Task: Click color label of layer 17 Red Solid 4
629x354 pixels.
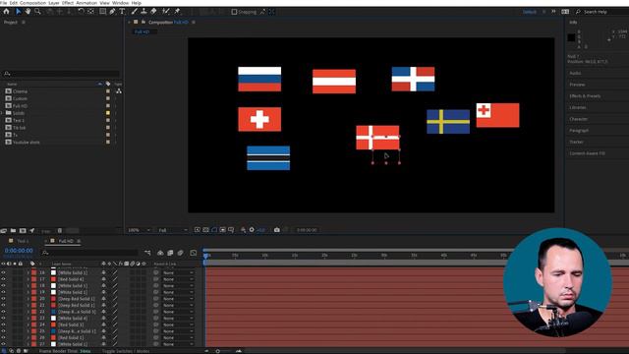Action: (34, 279)
